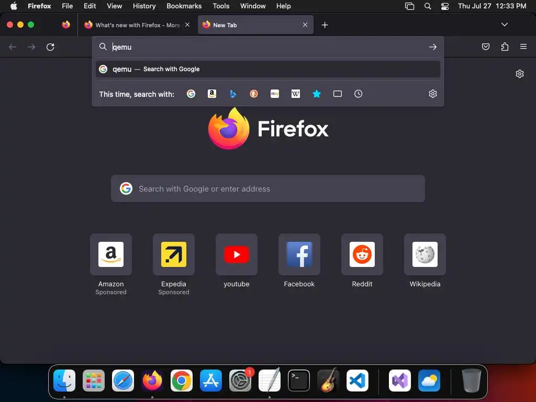This screenshot has width=536, height=402.
Task: Save to Pocket icon
Action: coord(486,47)
